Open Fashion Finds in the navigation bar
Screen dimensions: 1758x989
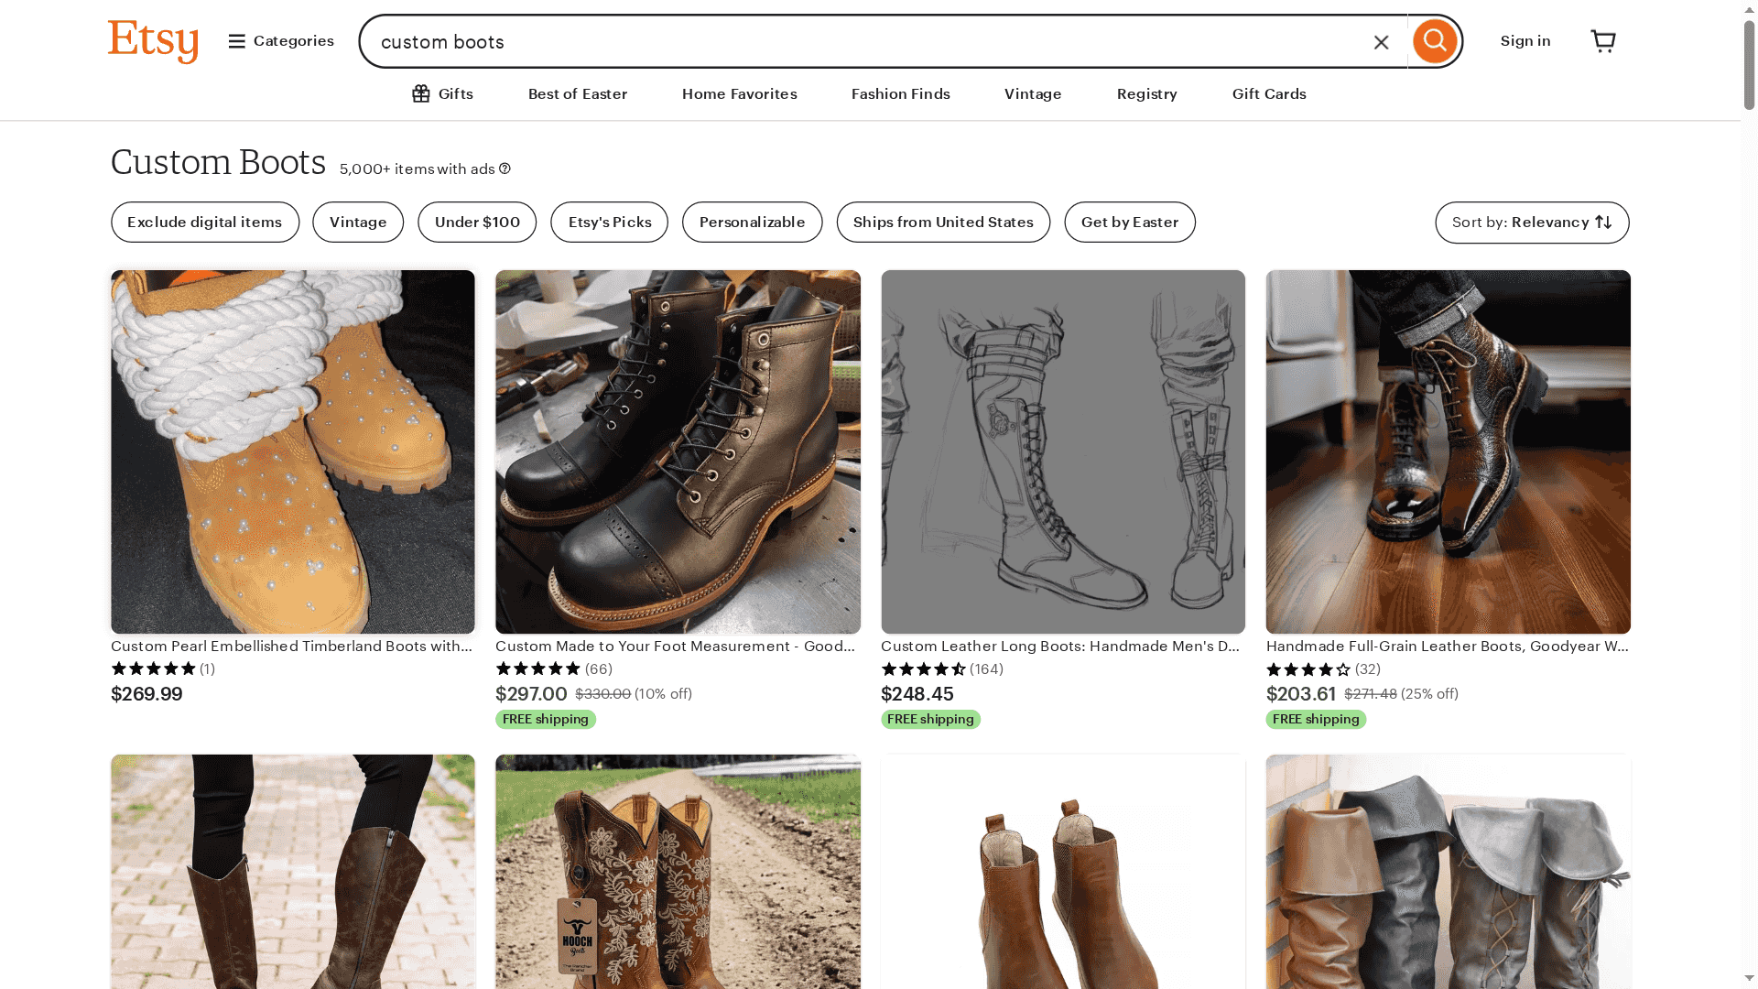900,93
